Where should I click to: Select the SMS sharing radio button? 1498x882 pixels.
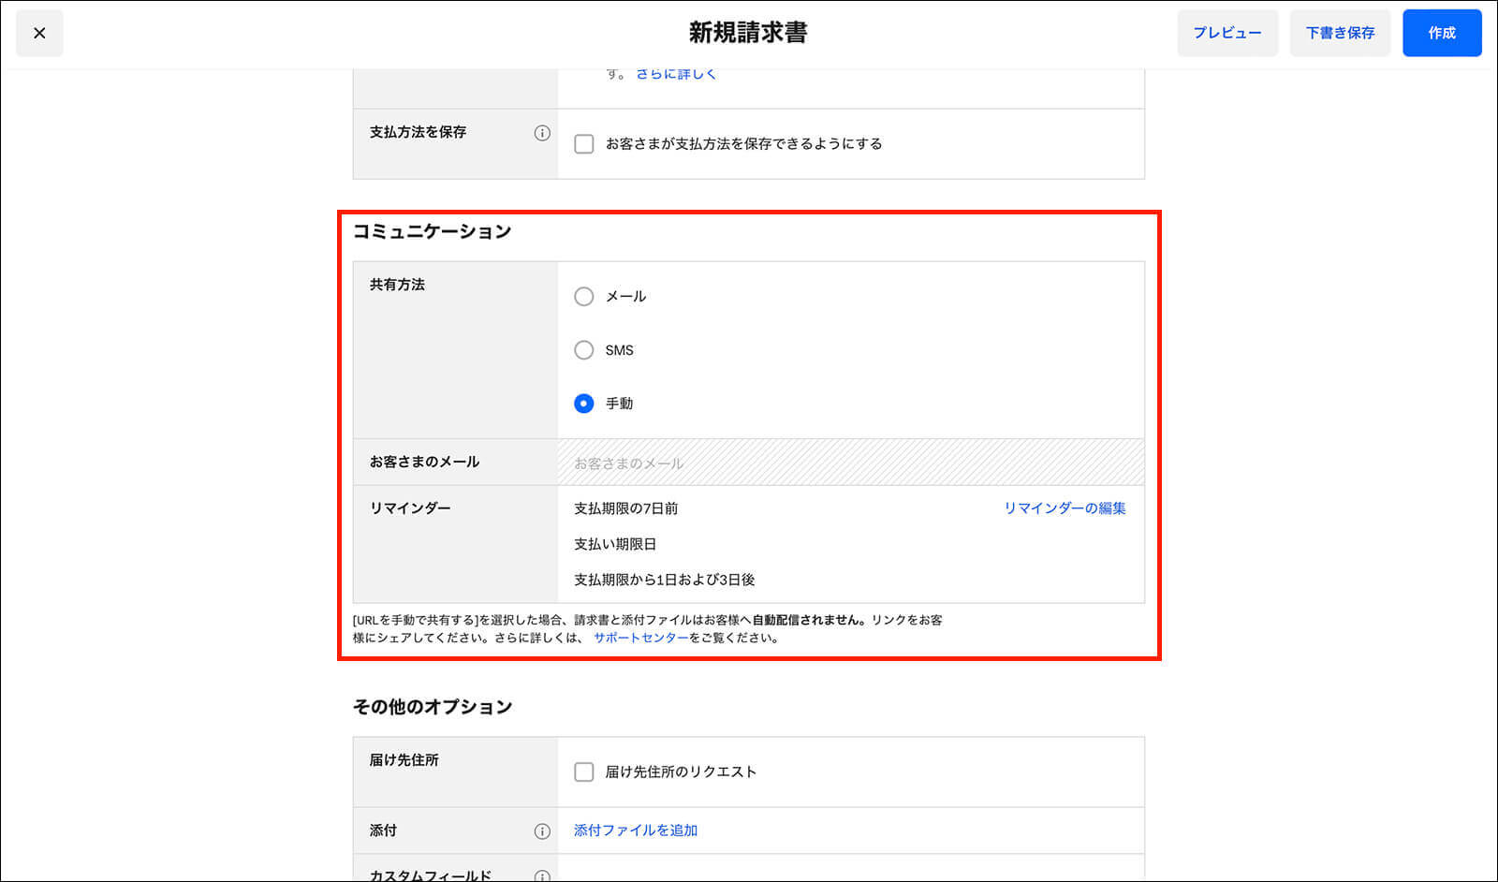pos(584,350)
